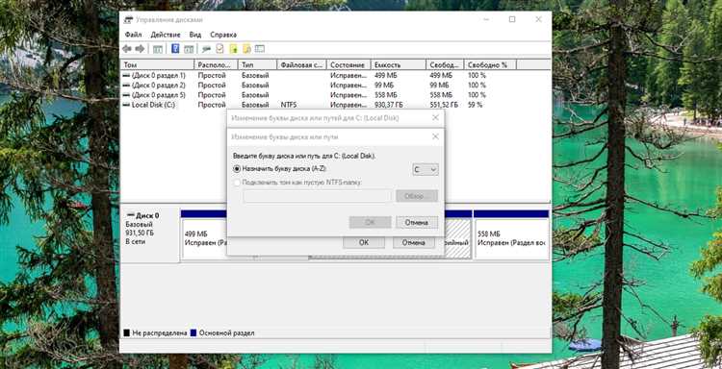Viewport: 722px width, 369px height.
Task: Click yellow folder with green arrow icon
Action: (234, 49)
